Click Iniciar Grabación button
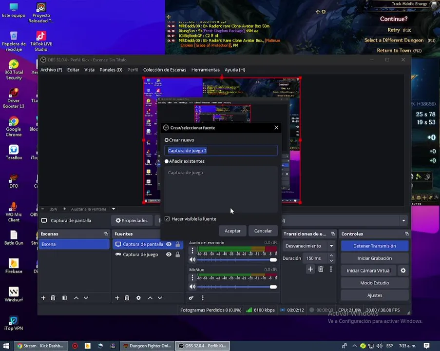 point(375,258)
